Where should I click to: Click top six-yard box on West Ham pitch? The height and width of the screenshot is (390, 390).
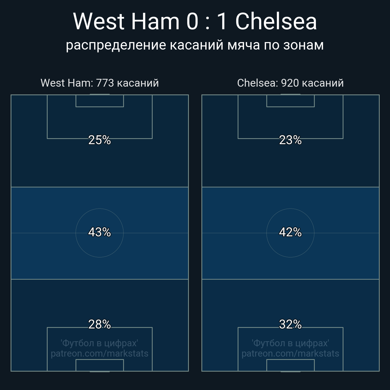(99, 101)
